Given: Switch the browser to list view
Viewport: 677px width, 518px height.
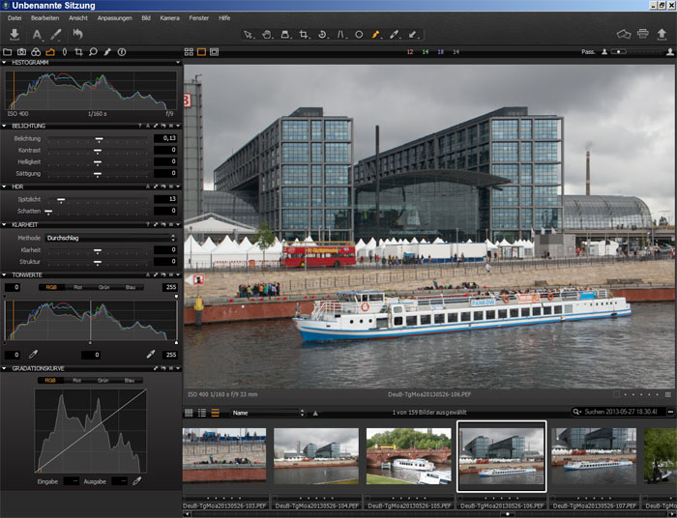Looking at the screenshot, I should coord(202,413).
